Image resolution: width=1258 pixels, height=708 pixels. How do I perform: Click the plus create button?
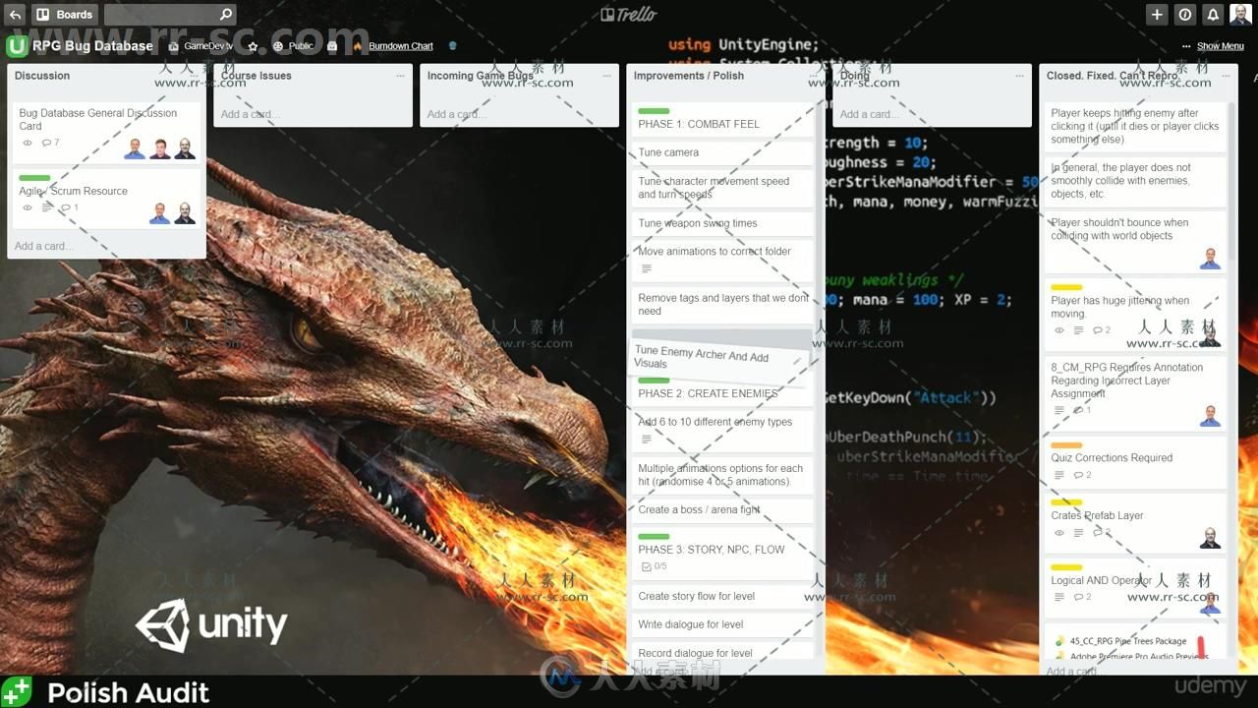tap(1157, 14)
